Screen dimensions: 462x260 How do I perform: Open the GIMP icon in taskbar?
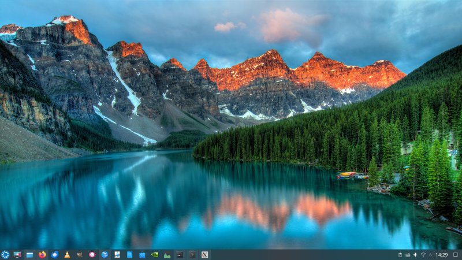[x=80, y=255]
